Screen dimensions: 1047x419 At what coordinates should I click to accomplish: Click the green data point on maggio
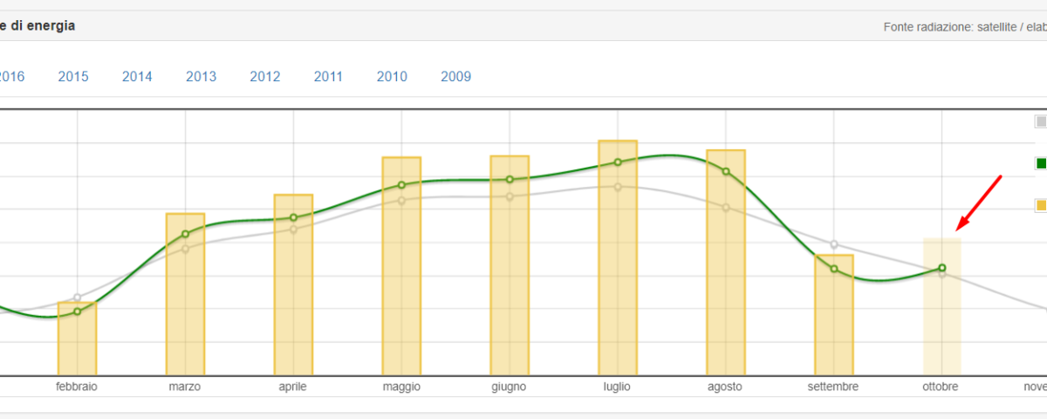[401, 185]
